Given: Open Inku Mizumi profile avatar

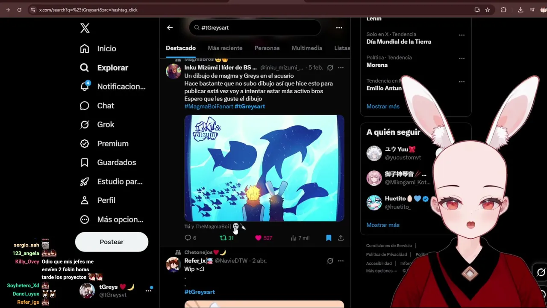Looking at the screenshot, I should point(174,71).
